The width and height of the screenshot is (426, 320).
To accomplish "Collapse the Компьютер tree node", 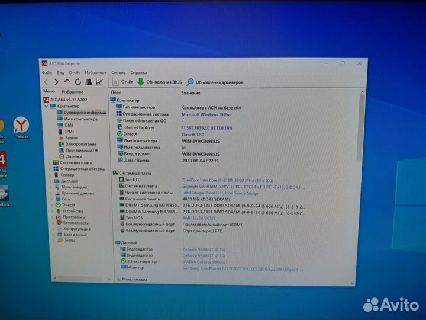I will [46, 106].
